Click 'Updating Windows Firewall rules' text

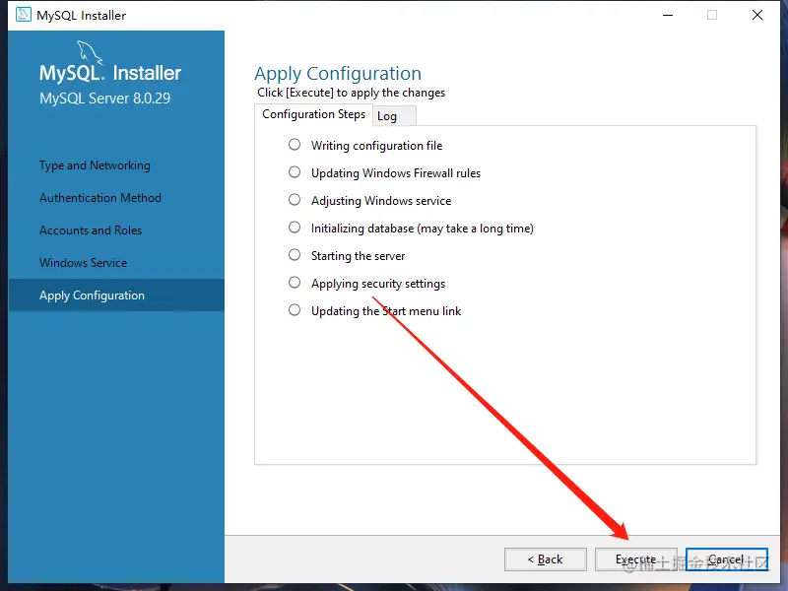pyautogui.click(x=396, y=173)
